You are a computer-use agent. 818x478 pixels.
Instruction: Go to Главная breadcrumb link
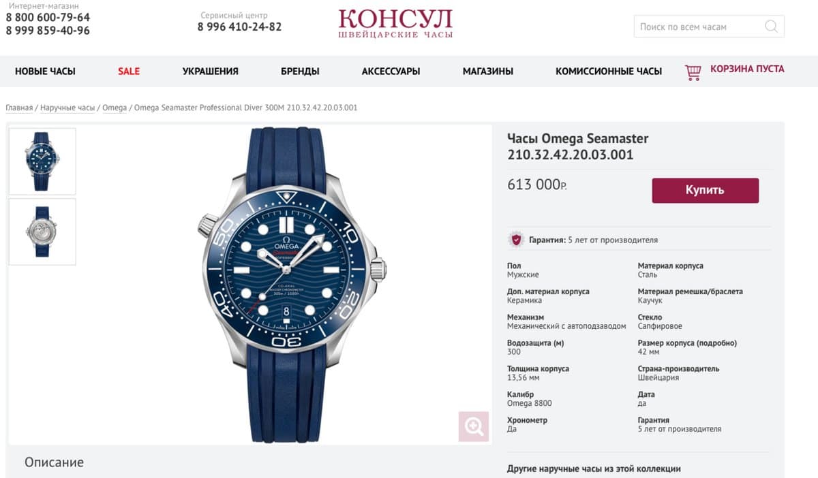19,108
